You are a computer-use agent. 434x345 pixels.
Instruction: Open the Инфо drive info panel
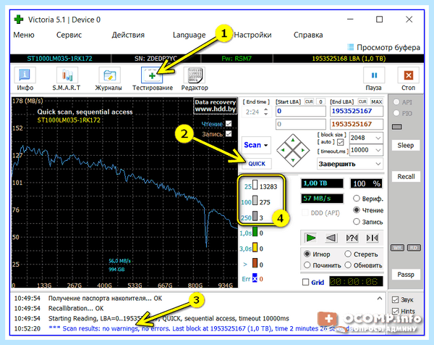[25, 79]
